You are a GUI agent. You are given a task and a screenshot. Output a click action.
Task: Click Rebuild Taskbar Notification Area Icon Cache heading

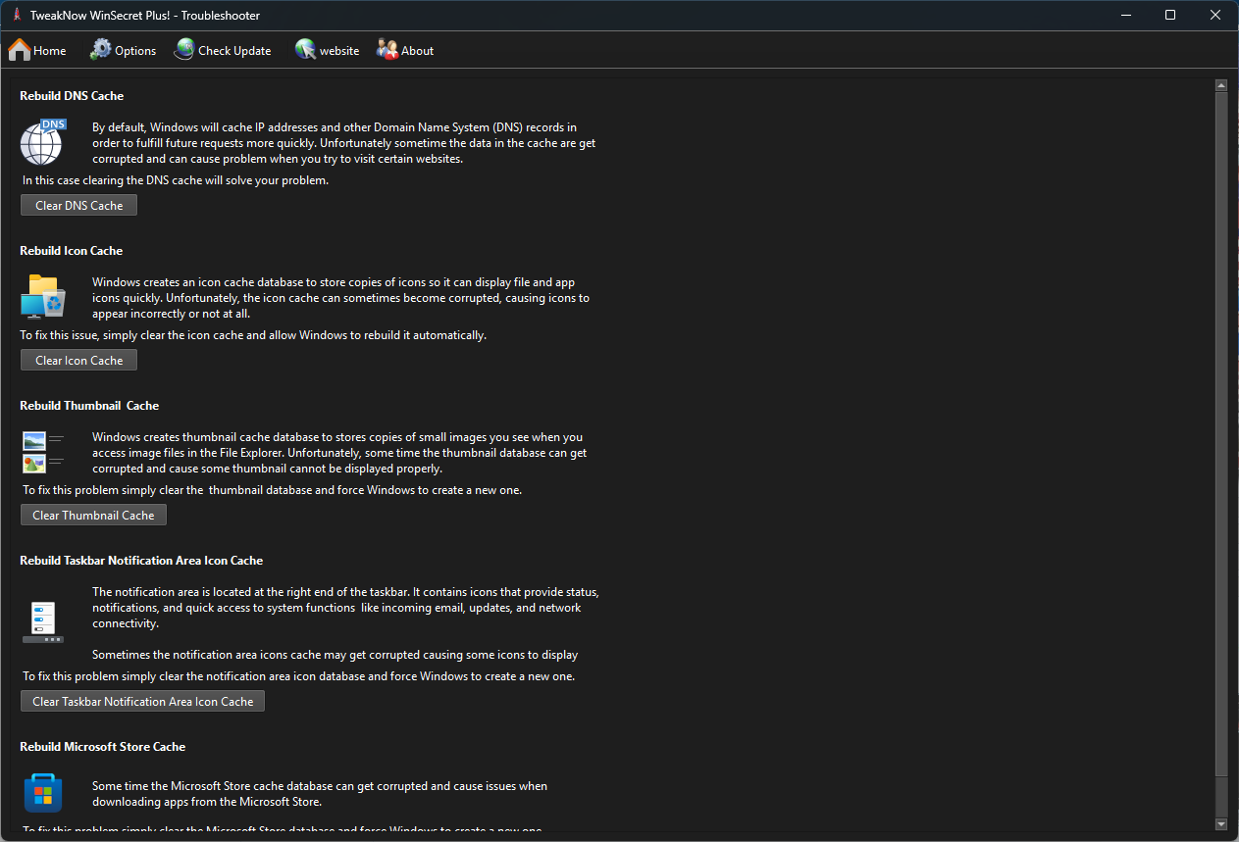[141, 561]
